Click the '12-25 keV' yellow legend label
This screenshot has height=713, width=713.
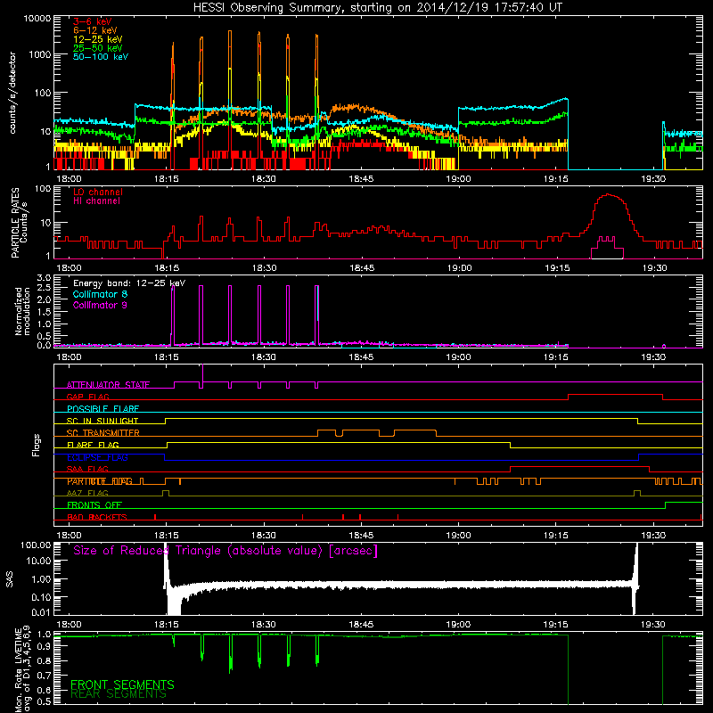point(98,39)
